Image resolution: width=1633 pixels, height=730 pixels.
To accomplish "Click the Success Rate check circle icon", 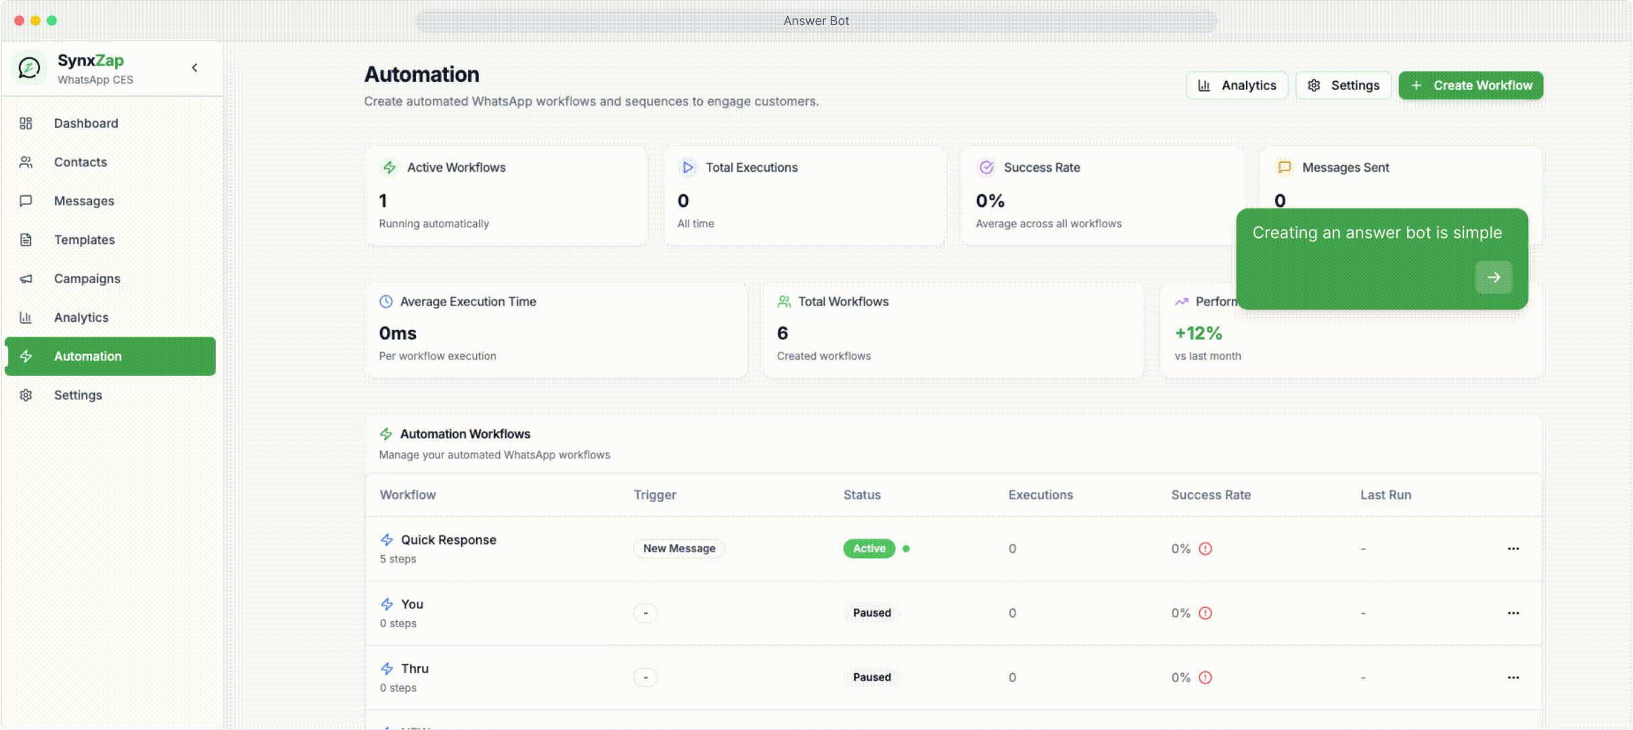I will click(x=986, y=167).
